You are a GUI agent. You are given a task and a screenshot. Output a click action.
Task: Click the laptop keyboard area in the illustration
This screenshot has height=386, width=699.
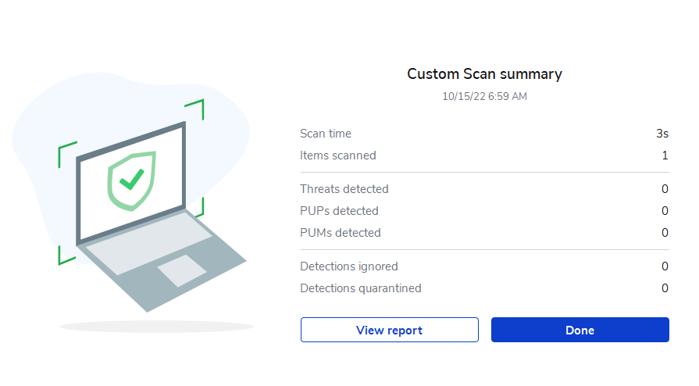point(144,244)
